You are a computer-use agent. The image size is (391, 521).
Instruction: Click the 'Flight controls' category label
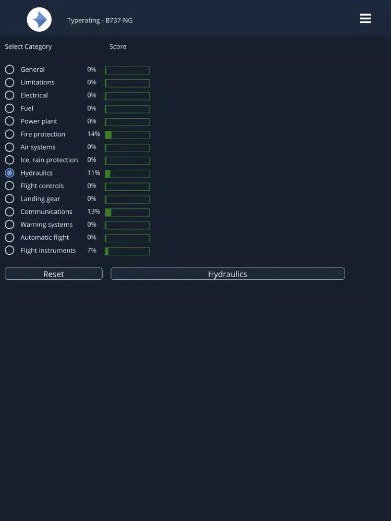click(42, 186)
